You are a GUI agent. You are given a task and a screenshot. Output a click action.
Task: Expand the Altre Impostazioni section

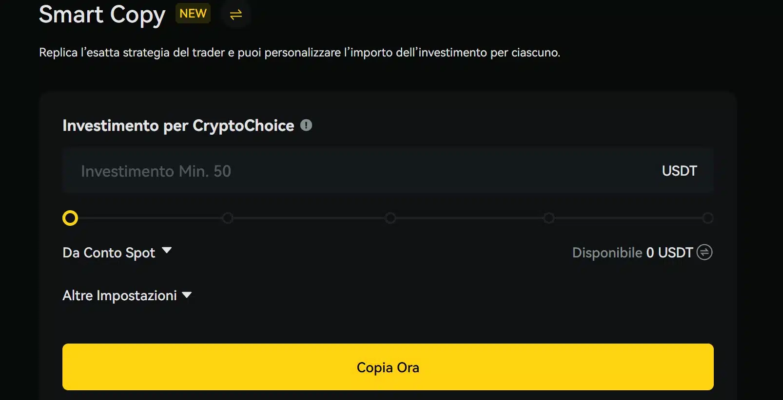[x=127, y=295]
